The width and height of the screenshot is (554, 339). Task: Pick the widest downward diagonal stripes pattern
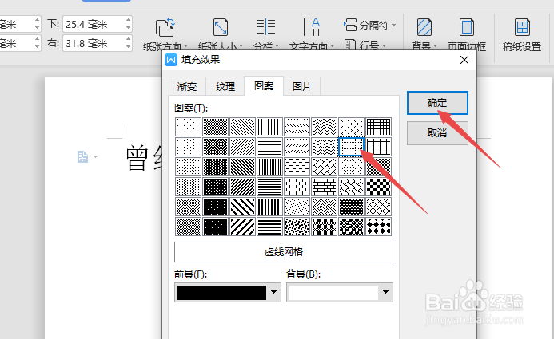pyautogui.click(x=242, y=207)
